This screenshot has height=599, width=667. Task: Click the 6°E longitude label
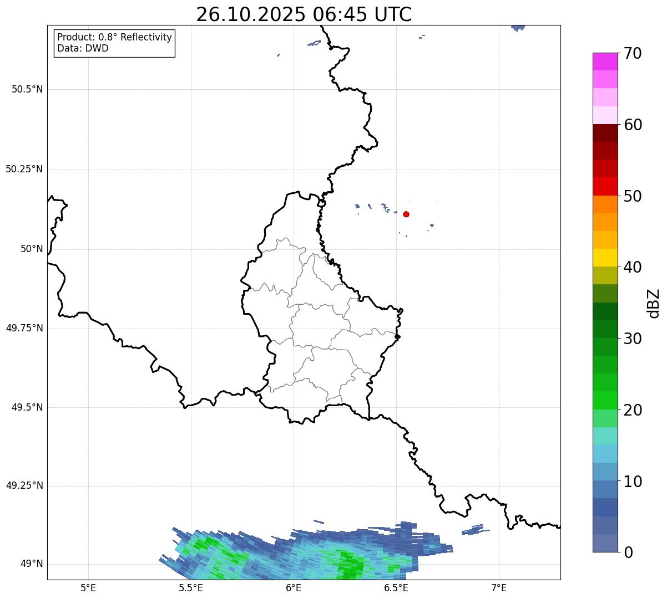294,587
